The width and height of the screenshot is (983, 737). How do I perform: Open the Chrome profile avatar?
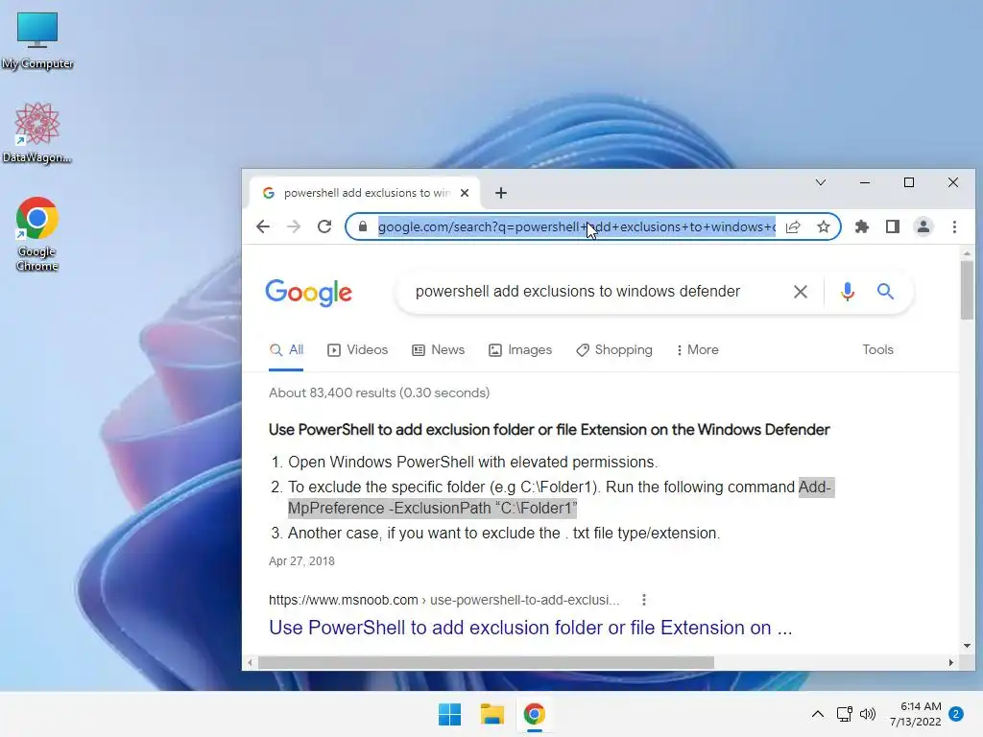tap(923, 226)
